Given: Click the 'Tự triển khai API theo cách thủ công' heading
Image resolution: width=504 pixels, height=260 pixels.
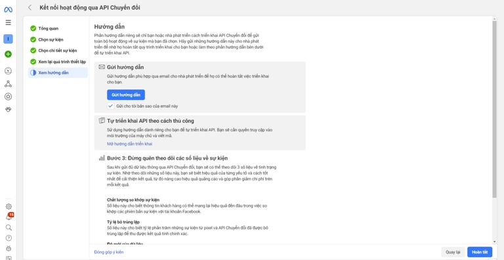Looking at the screenshot, I should (150, 121).
